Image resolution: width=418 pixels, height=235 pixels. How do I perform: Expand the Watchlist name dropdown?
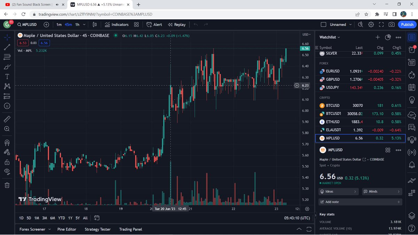(x=330, y=37)
